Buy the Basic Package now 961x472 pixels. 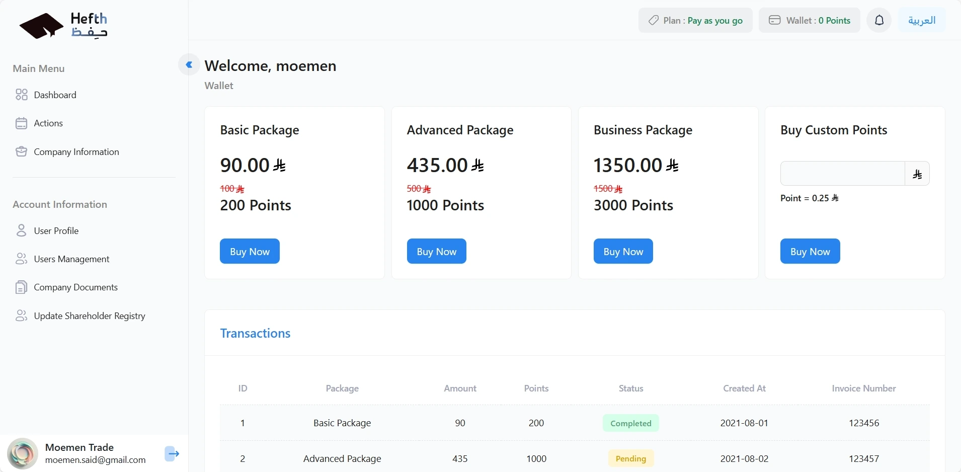coord(250,251)
